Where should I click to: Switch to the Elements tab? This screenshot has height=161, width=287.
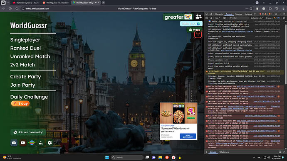(x=219, y=14)
